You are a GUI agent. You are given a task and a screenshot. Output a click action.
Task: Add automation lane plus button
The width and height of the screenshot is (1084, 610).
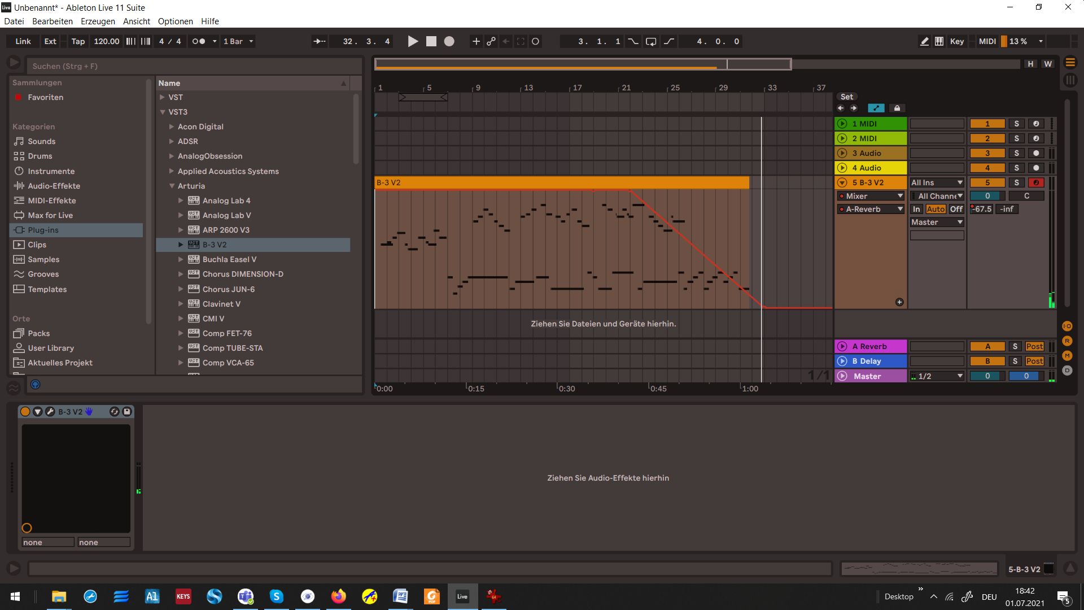point(899,302)
